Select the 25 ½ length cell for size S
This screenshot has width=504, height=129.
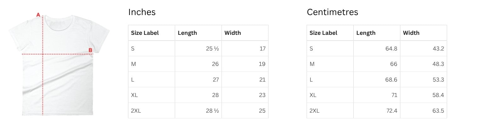click(x=198, y=48)
